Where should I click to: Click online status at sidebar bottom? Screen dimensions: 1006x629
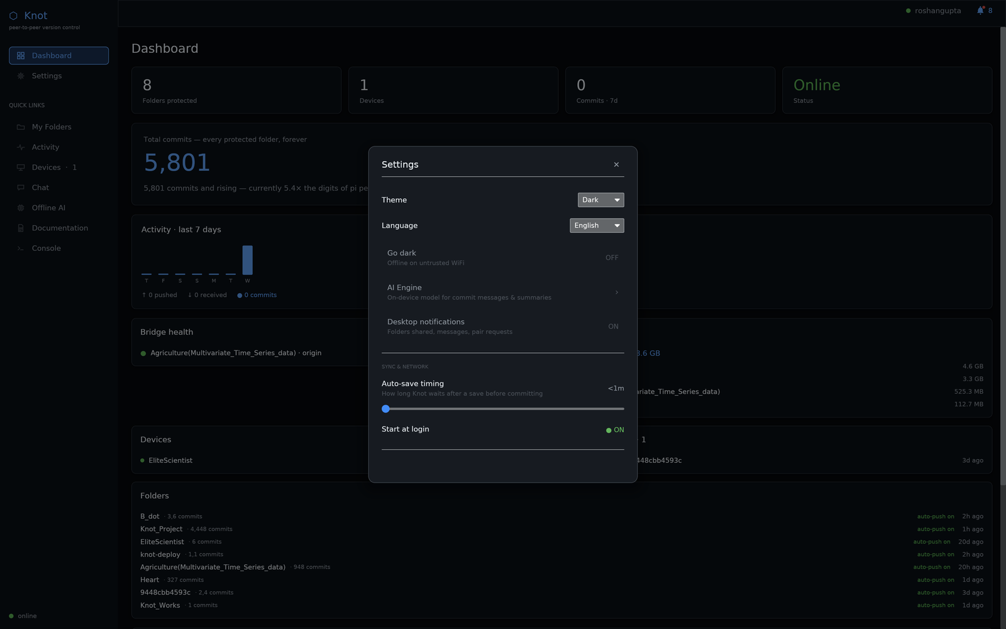(23, 616)
